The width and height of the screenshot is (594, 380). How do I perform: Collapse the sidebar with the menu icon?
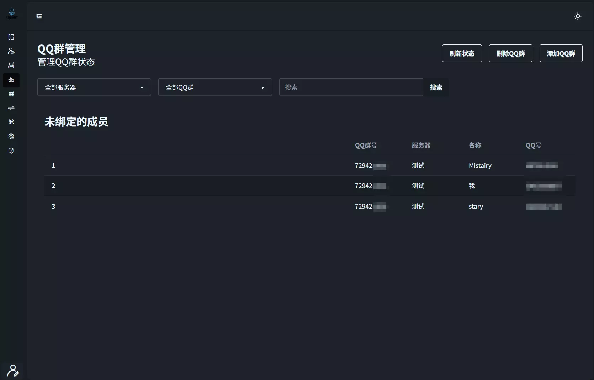39,16
